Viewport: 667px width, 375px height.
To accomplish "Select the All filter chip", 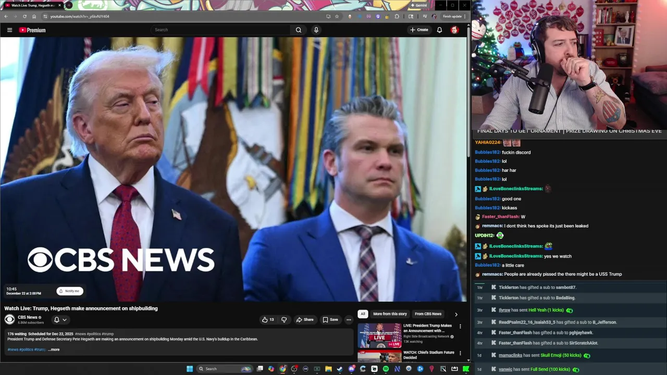I will (x=363, y=314).
